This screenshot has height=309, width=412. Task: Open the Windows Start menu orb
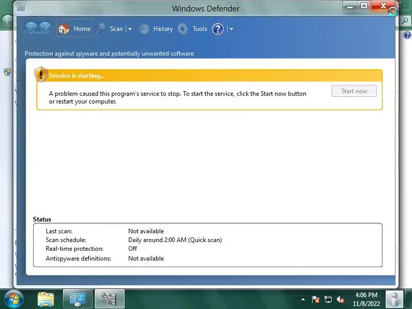(x=13, y=299)
